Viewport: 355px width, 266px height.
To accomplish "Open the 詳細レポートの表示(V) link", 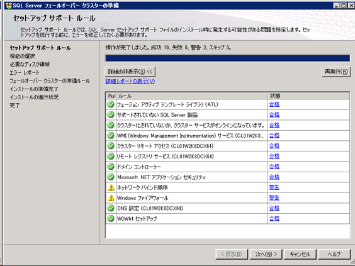I will pos(130,81).
